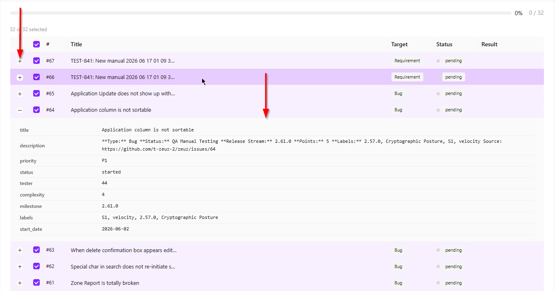Select 'Application column is not sortable' row title
This screenshot has width=555, height=291.
111,110
